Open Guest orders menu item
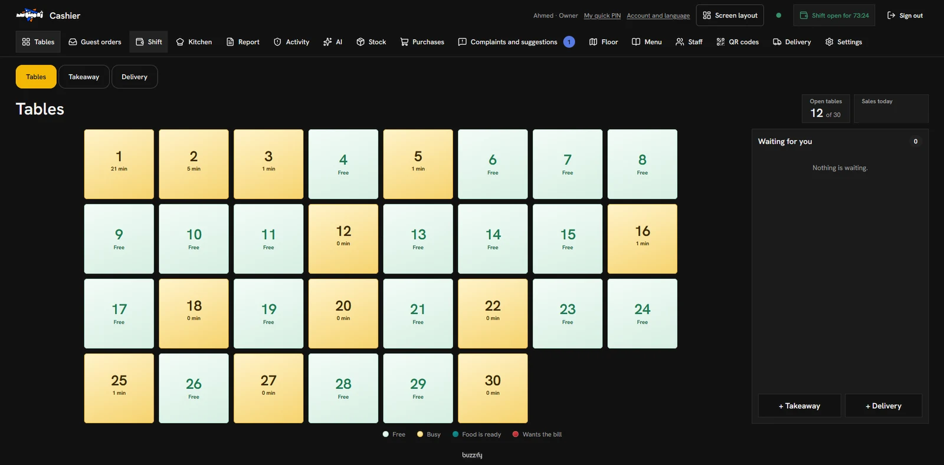The image size is (944, 465). coord(95,42)
